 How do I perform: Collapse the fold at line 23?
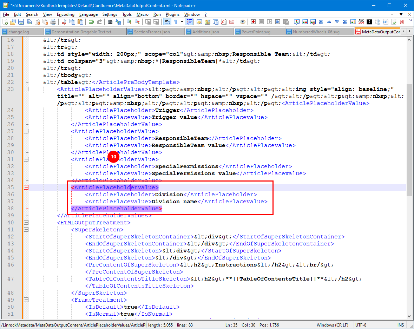click(x=26, y=89)
